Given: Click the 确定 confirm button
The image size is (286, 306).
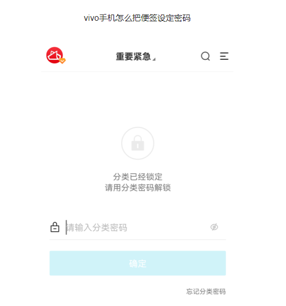Looking at the screenshot, I should point(138,263).
